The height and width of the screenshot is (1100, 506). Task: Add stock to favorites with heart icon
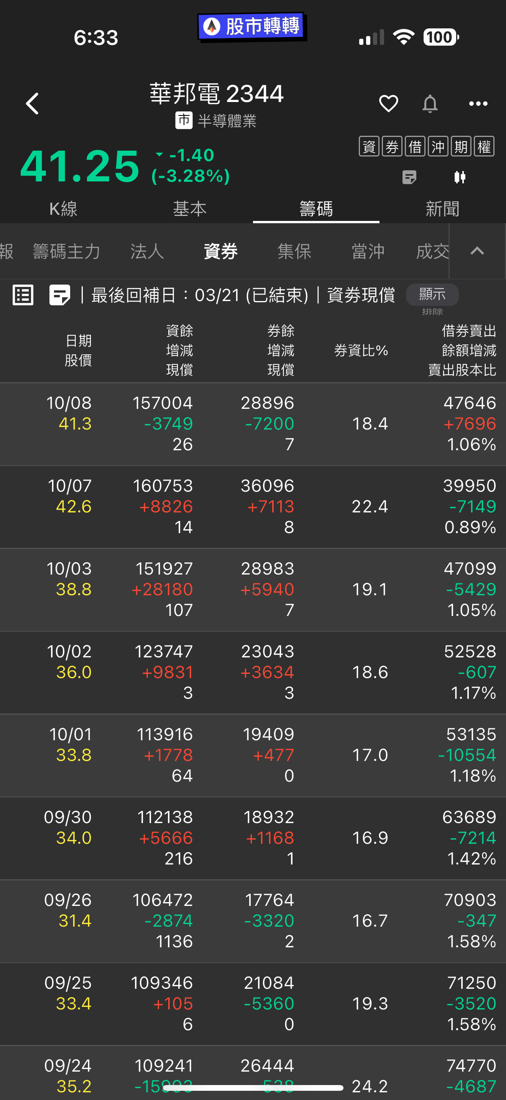388,104
